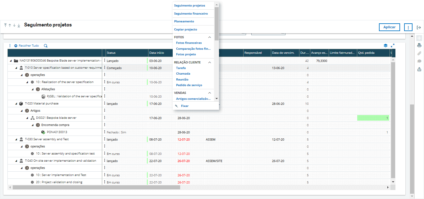Screen dimensions: 424x199
Task: Click the horizontal scrollbar under the grid
Action: [96, 187]
